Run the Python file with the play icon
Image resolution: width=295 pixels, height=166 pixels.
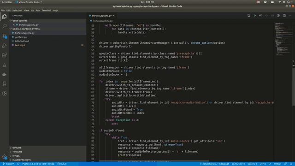coord(254,16)
